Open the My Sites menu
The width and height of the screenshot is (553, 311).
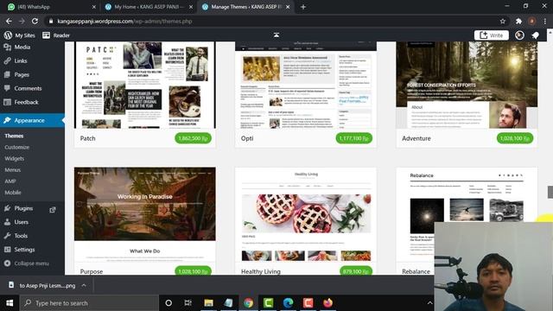pos(19,35)
